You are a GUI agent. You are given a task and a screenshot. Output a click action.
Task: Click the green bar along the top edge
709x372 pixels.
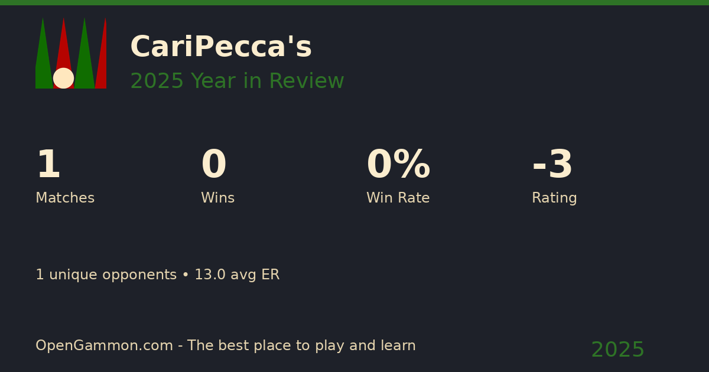(x=354, y=2)
